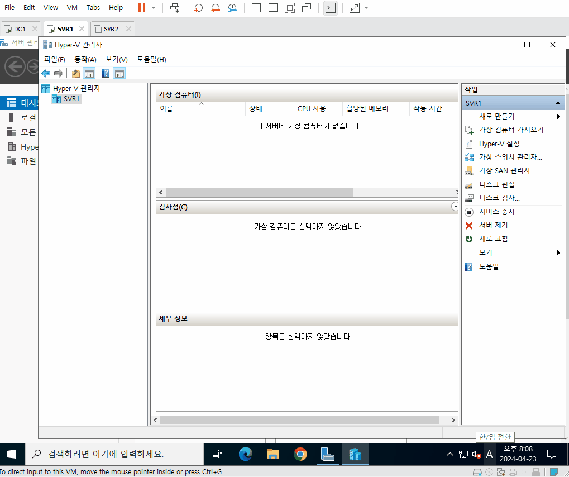Revert to snapshot VMware icon
Screen dimensions: 569x477
tap(216, 8)
